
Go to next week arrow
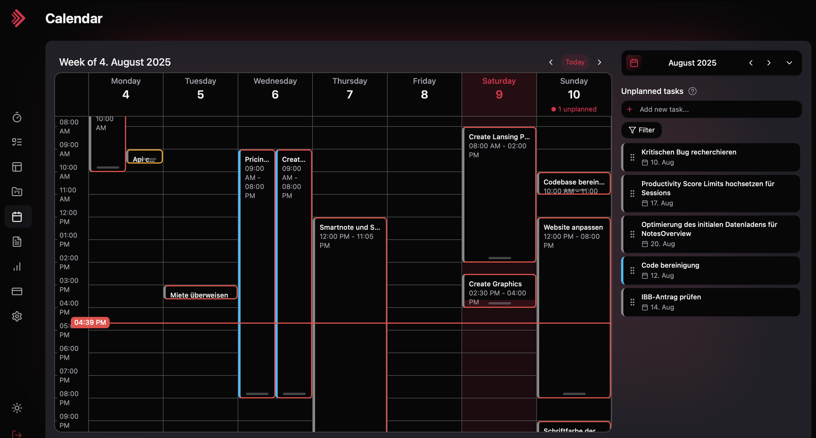pos(599,62)
